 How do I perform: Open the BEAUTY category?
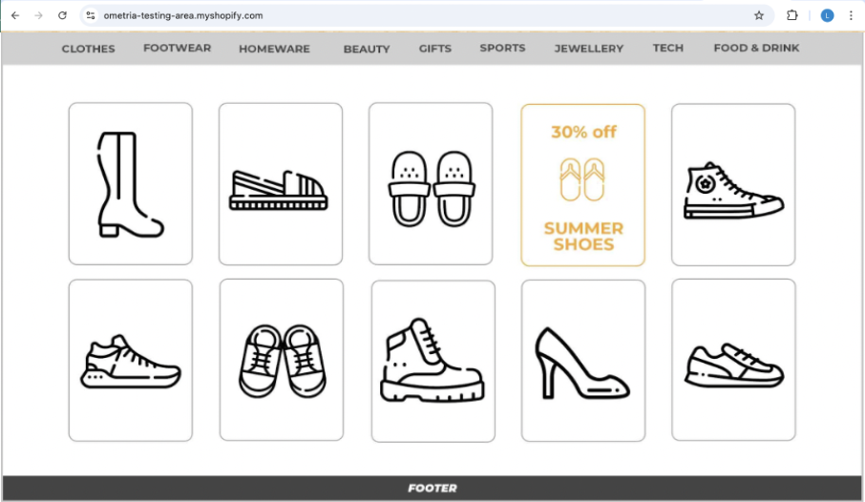(367, 49)
